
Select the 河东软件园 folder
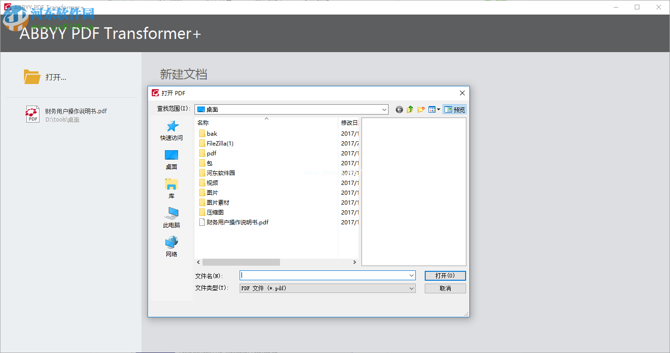click(x=217, y=173)
